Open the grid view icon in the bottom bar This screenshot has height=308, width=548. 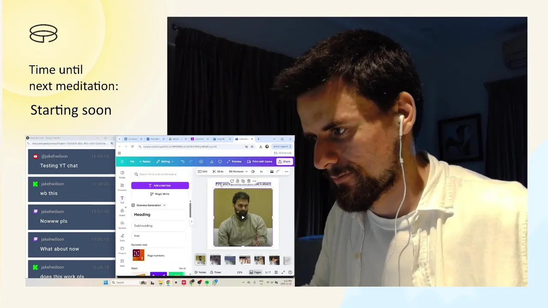(x=277, y=272)
